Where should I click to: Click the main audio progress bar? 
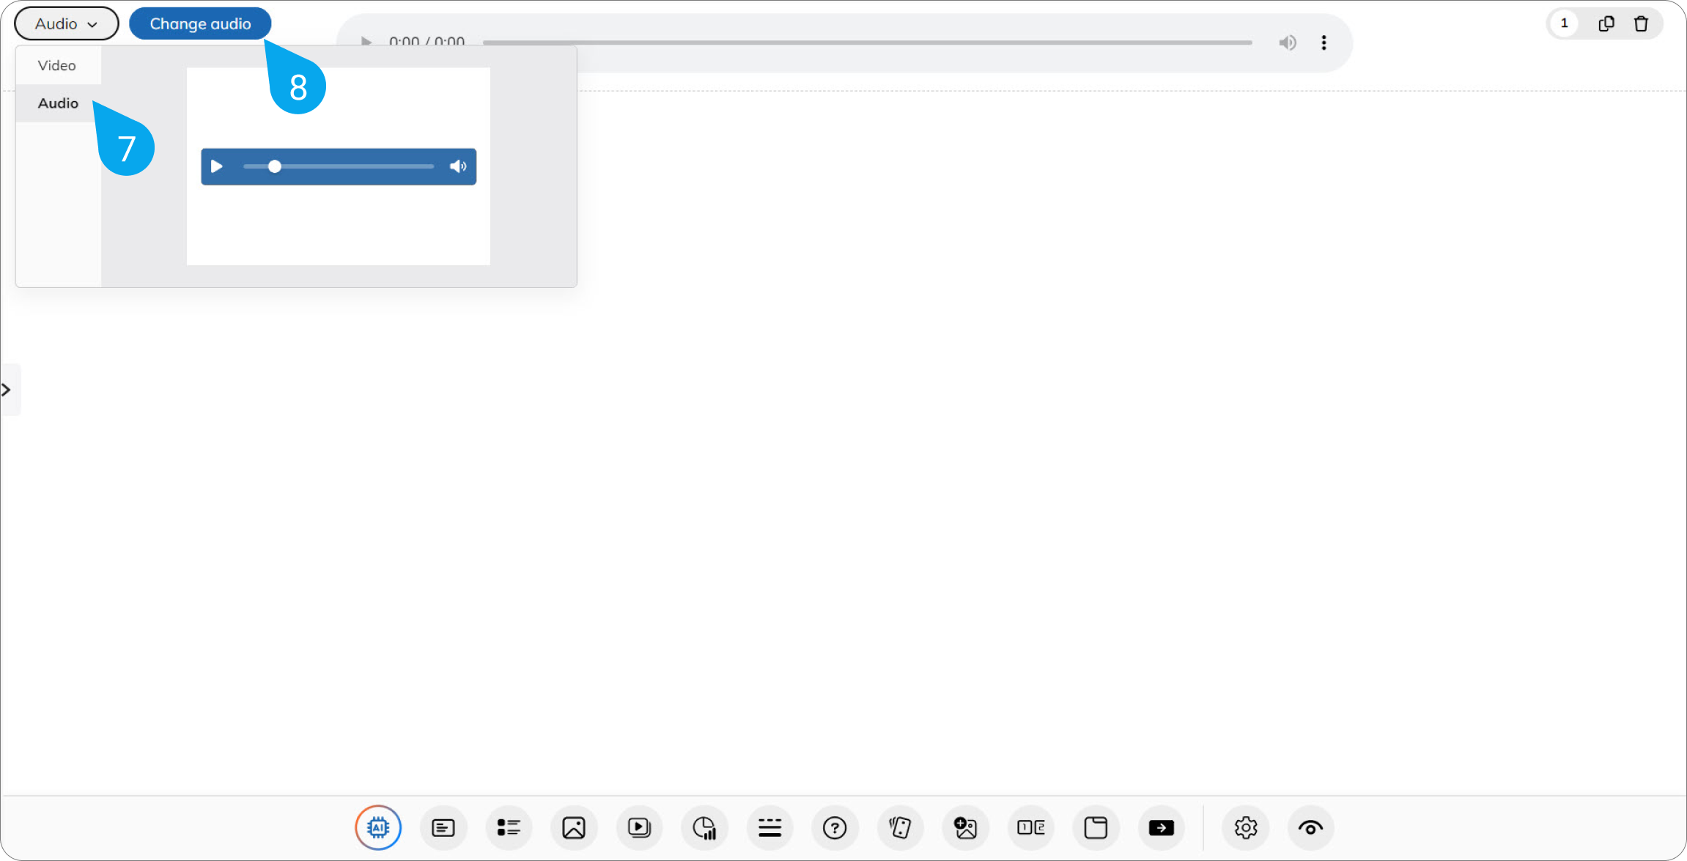pos(867,43)
